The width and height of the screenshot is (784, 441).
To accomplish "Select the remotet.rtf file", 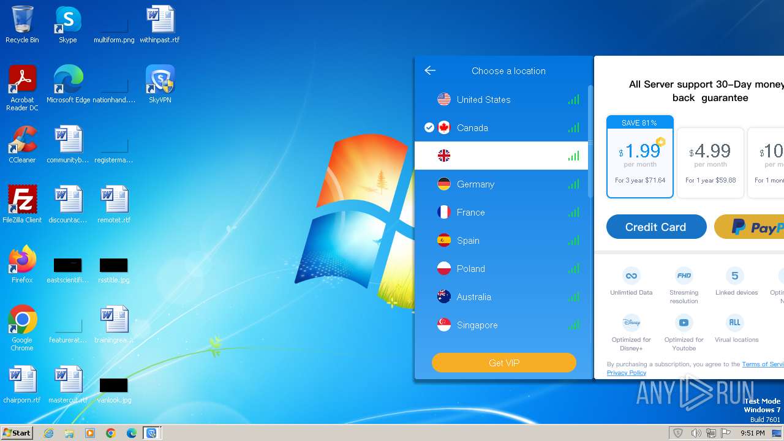I will coord(114,205).
